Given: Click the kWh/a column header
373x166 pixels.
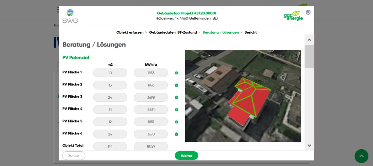Looking at the screenshot, I should [x=151, y=64].
